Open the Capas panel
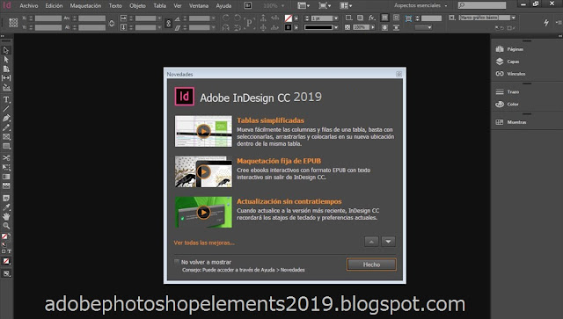Viewport: 563px width, 319px height. 508,62
